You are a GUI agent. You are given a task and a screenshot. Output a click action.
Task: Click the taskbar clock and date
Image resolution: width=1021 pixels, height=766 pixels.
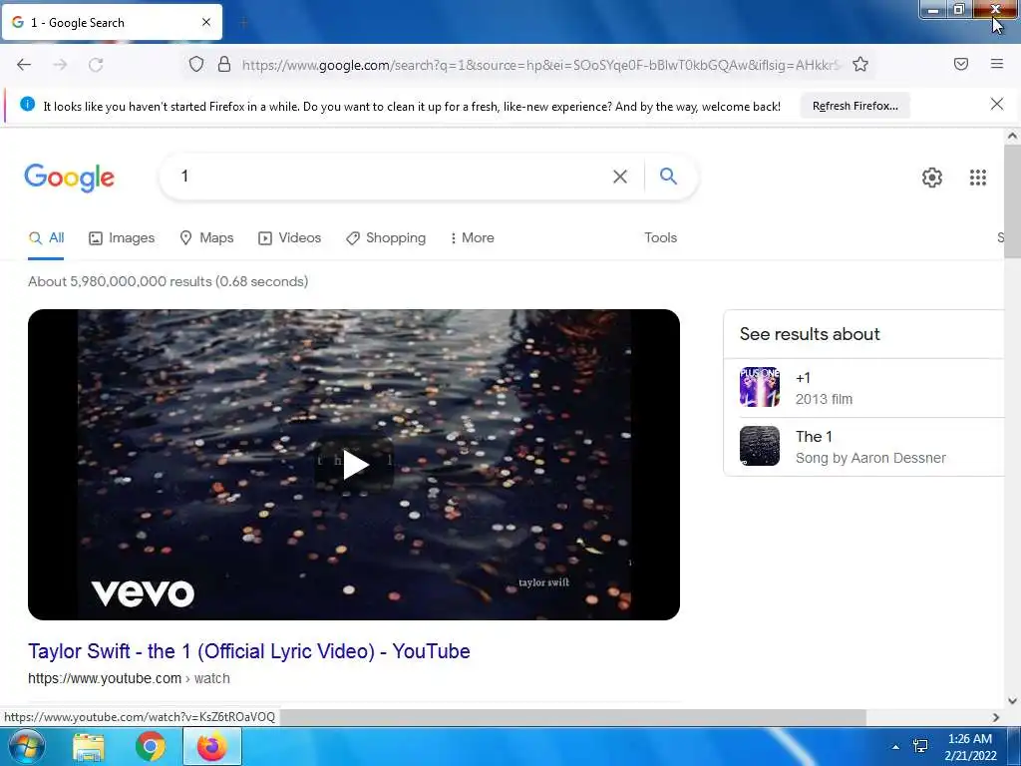click(x=970, y=747)
